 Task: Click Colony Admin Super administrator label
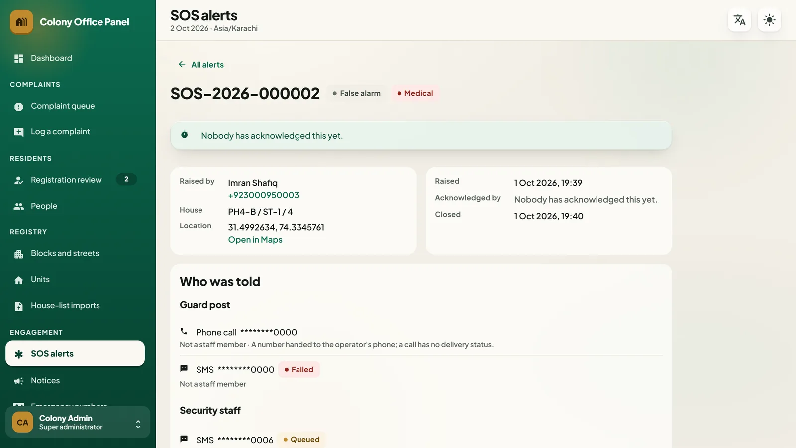coord(71,422)
